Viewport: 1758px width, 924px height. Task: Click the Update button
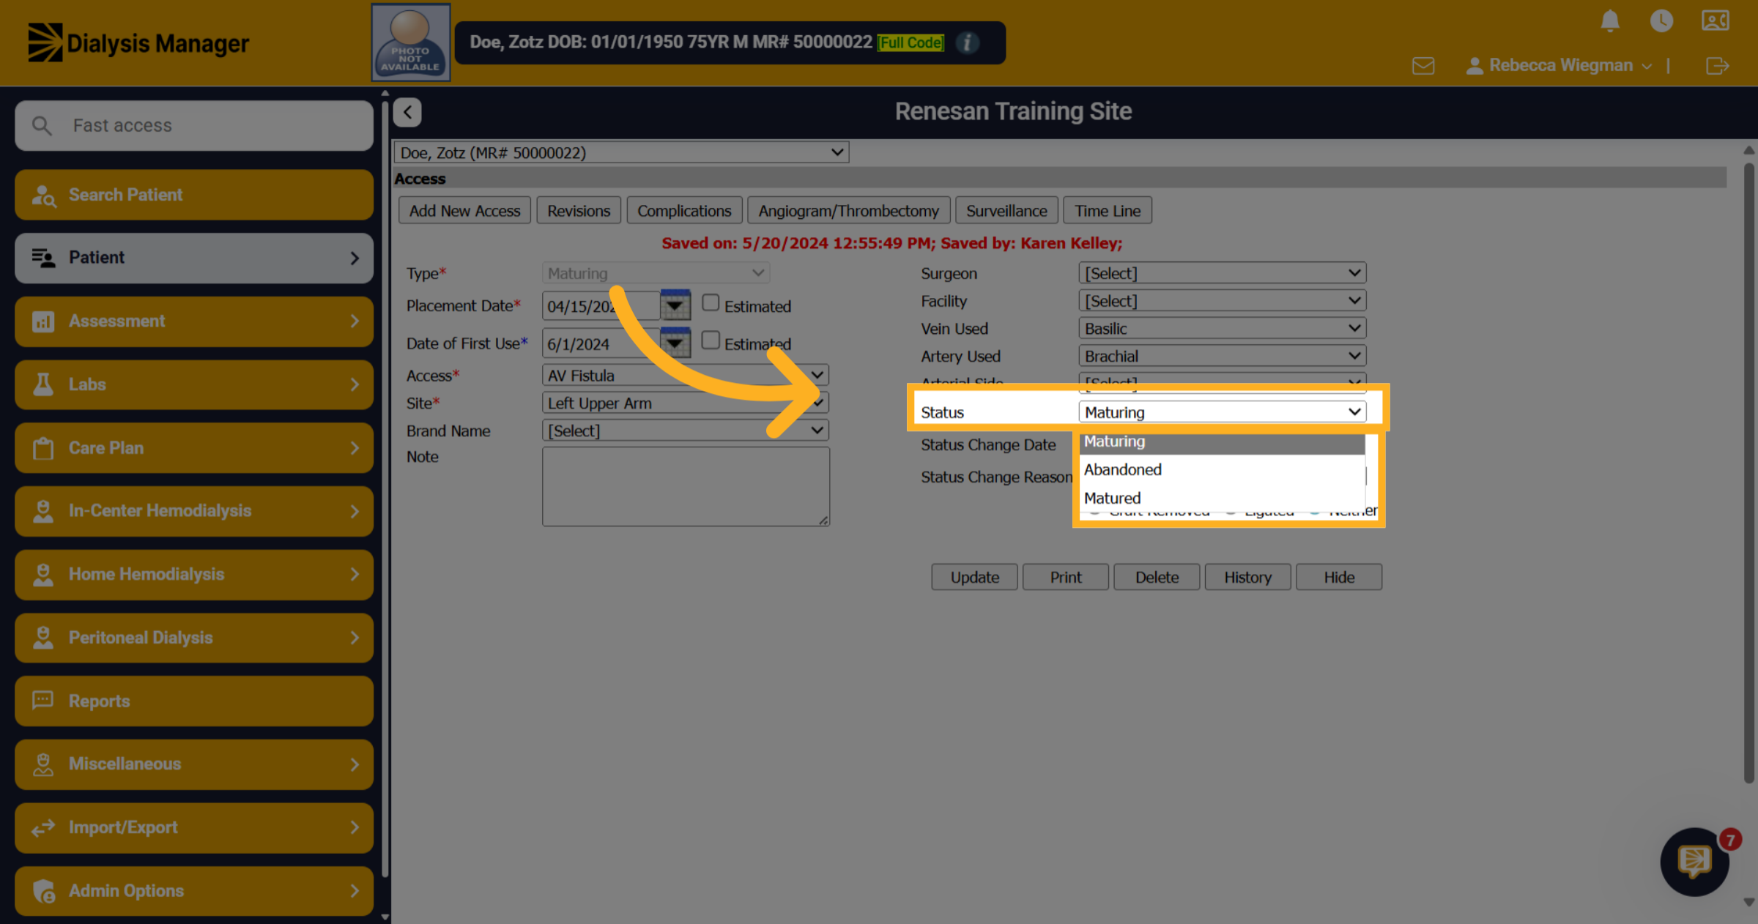[x=974, y=577]
